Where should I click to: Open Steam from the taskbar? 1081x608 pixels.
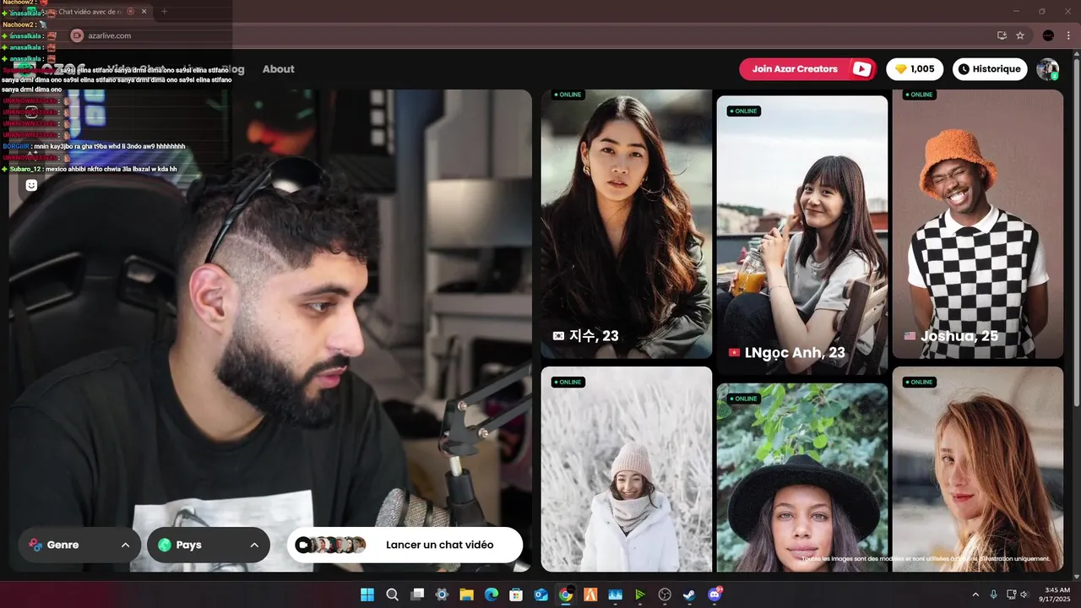(690, 594)
